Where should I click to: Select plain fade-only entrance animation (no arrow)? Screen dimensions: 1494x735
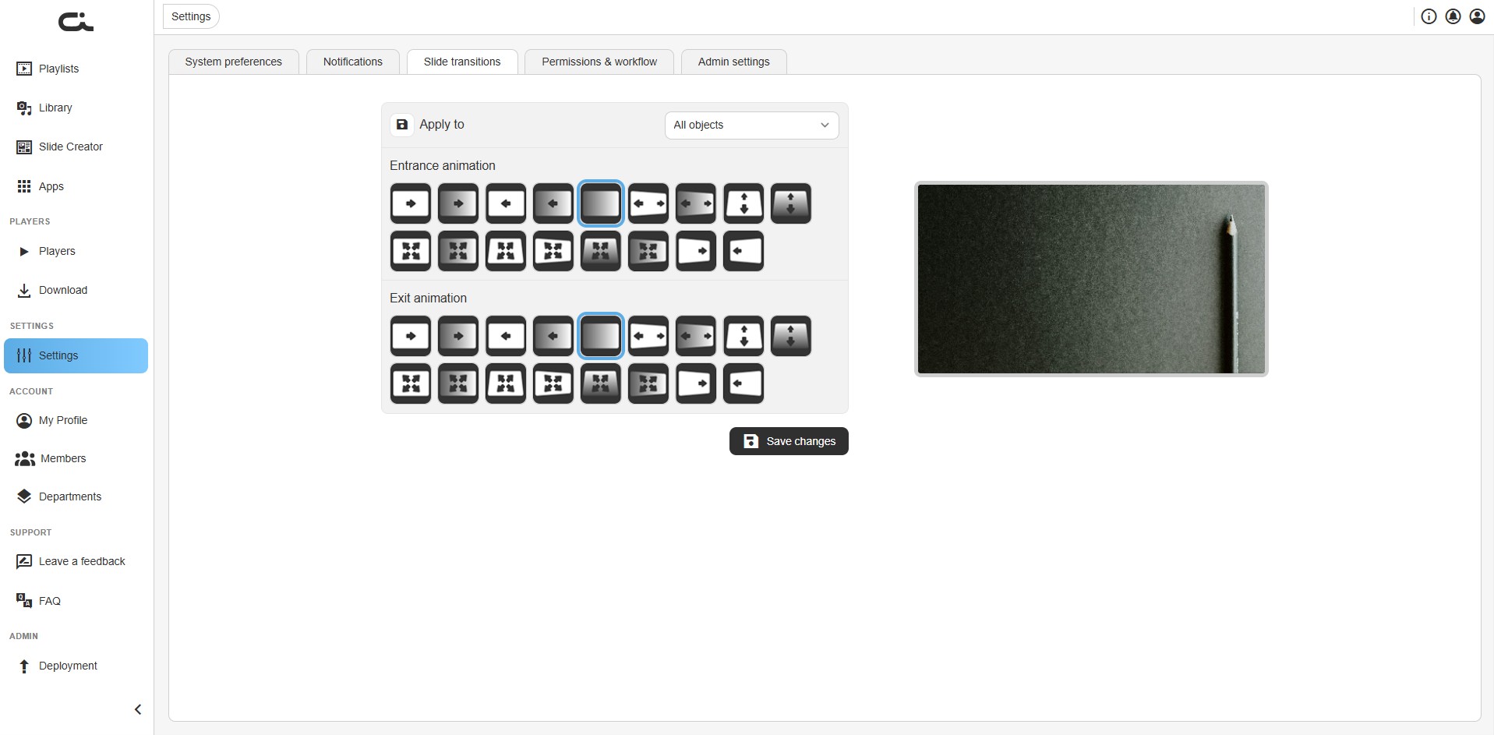click(601, 203)
